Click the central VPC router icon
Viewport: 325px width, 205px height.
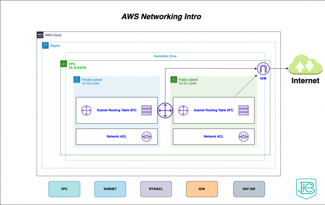[165, 110]
